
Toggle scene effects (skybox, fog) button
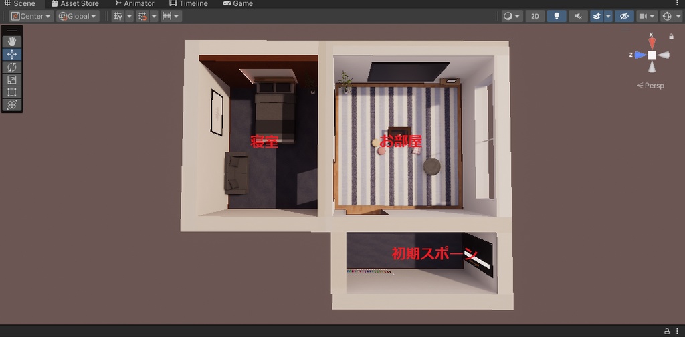click(597, 16)
